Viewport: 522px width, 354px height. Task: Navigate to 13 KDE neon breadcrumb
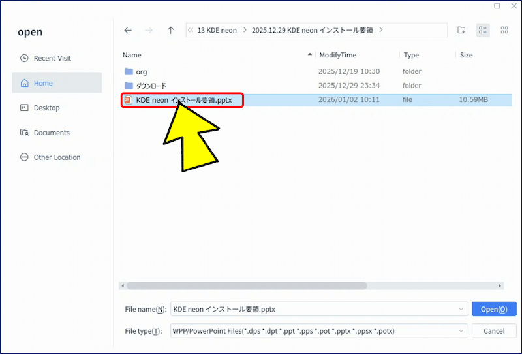[217, 30]
